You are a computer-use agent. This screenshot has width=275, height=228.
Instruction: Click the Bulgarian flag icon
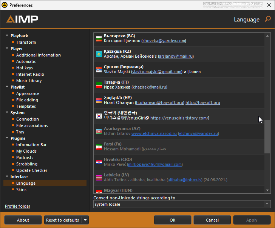click(99, 39)
